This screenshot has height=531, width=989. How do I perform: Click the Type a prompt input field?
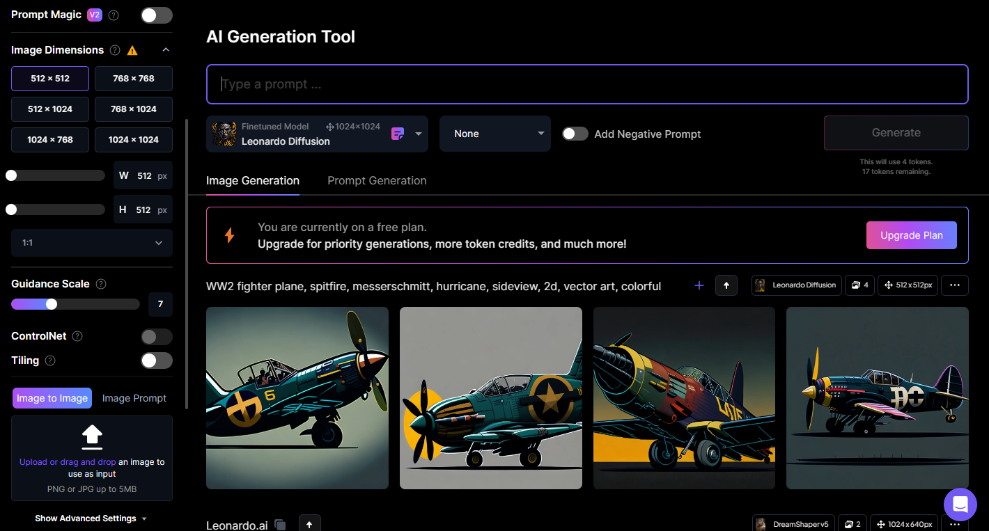point(587,84)
